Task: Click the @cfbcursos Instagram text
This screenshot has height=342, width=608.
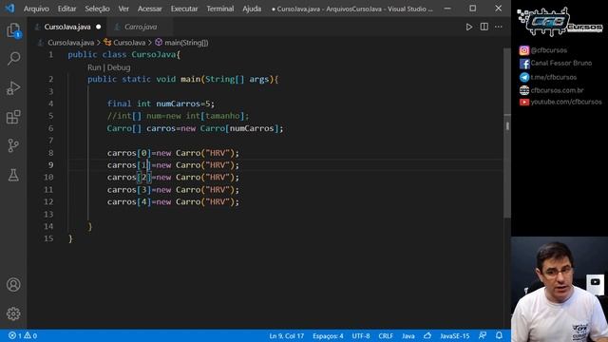Action: click(549, 50)
